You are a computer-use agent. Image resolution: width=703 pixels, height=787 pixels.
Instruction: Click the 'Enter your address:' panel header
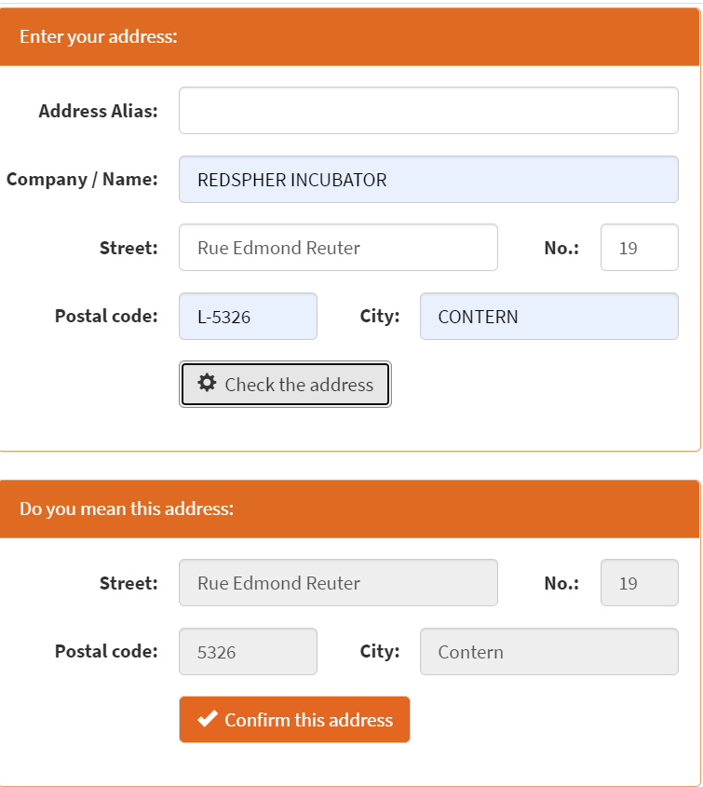349,36
